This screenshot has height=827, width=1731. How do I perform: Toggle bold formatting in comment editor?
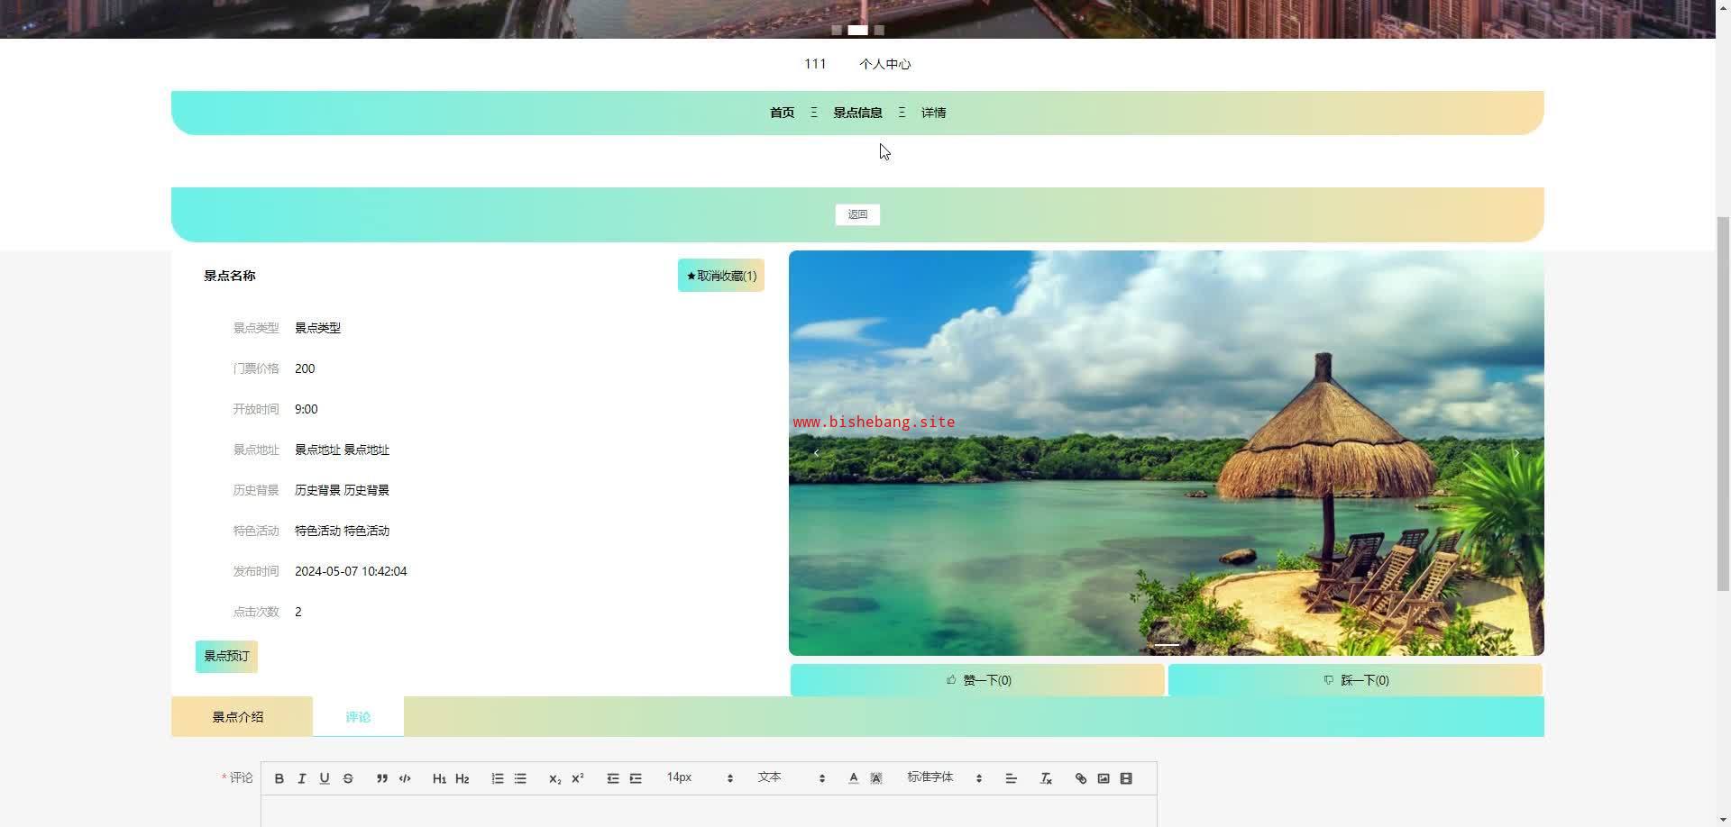click(279, 778)
